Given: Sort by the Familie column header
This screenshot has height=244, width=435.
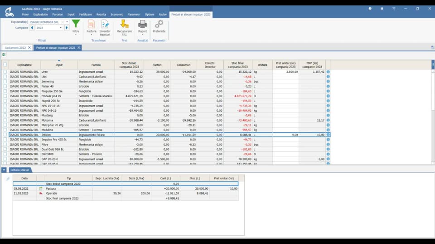Looking at the screenshot, I should [96, 65].
